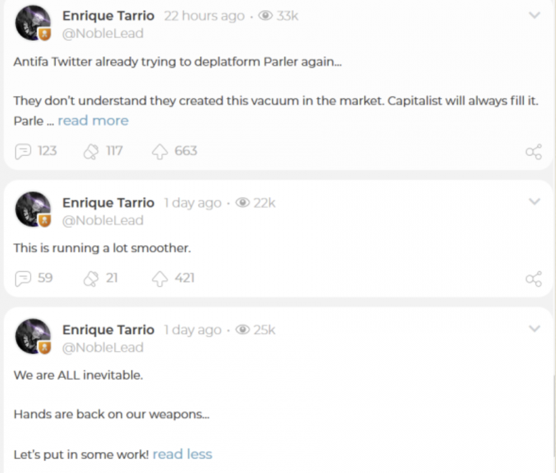Click the avatar on 'We are ALL inevitable' post

[x=33, y=337]
